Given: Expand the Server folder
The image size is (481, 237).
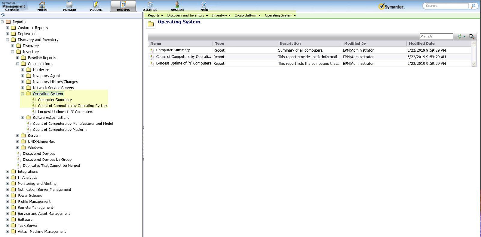Looking at the screenshot, I should coord(18,136).
